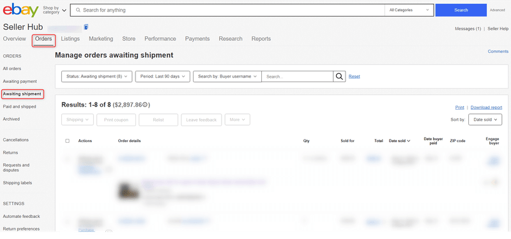Click the Print coupon button

coord(116,120)
